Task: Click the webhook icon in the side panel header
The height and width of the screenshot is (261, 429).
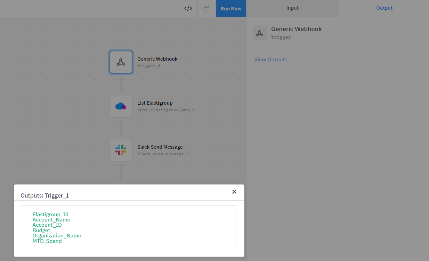Action: click(259, 33)
